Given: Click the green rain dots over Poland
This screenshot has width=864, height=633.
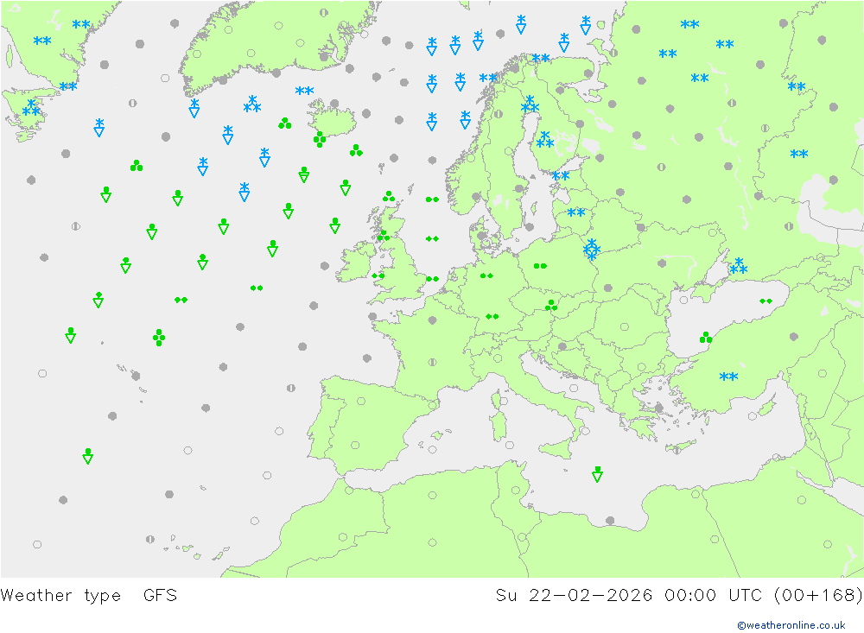Looking at the screenshot, I should click(x=540, y=266).
